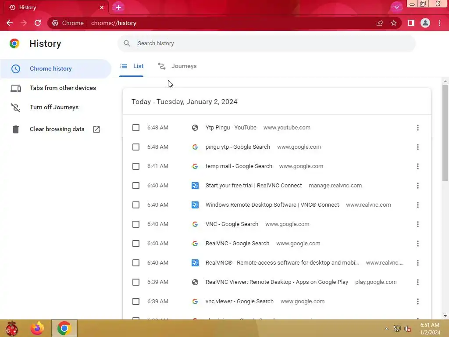The width and height of the screenshot is (449, 337).
Task: Click the network tray icon
Action: 397,329
